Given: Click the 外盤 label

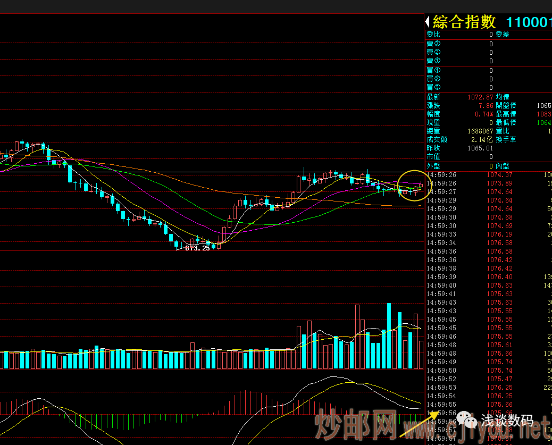Looking at the screenshot, I should [x=433, y=166].
